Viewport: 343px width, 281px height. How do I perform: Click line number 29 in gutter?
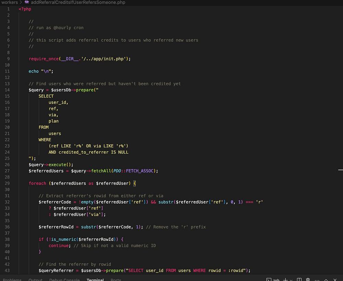pos(7,183)
